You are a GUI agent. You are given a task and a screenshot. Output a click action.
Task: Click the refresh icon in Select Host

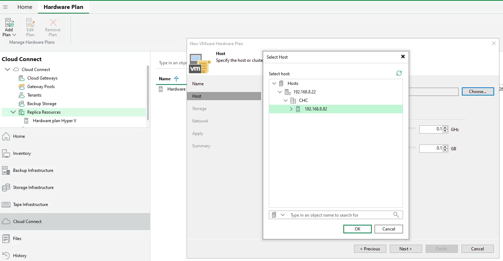pos(399,73)
